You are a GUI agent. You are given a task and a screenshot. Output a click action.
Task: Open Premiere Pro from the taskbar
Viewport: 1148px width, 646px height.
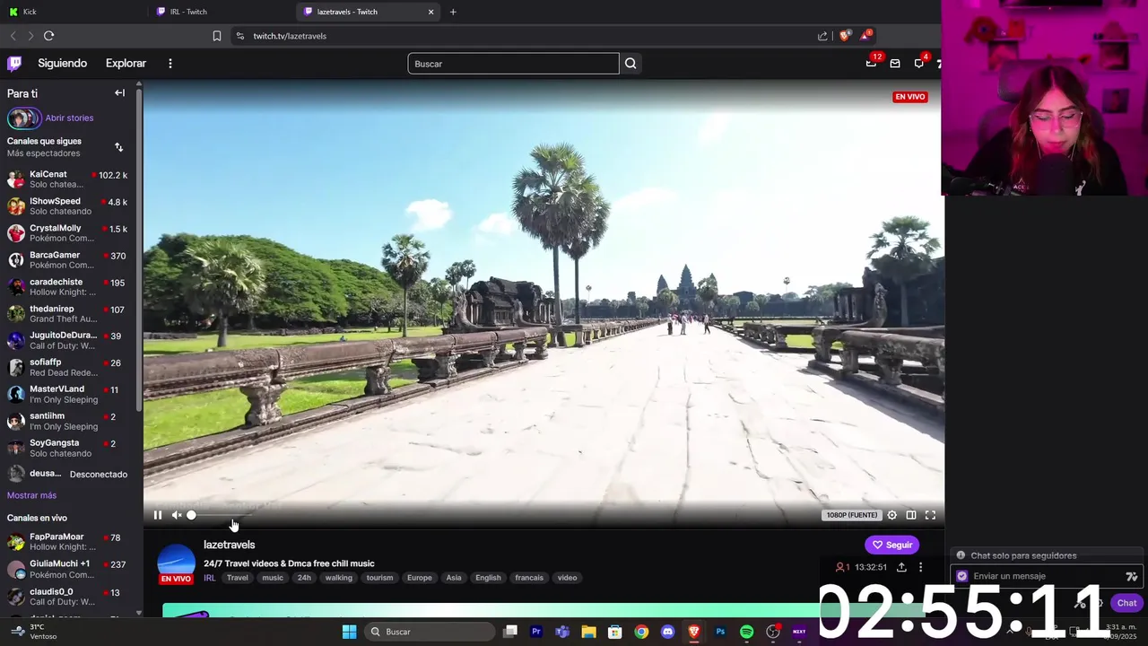tap(536, 632)
